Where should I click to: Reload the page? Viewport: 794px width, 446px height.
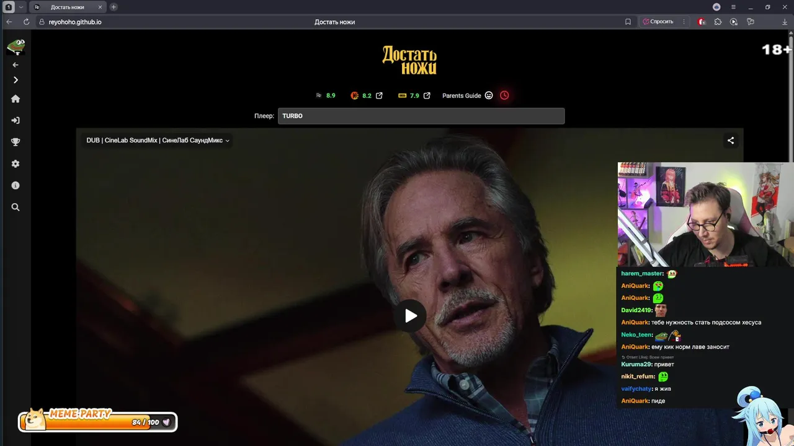click(x=26, y=22)
